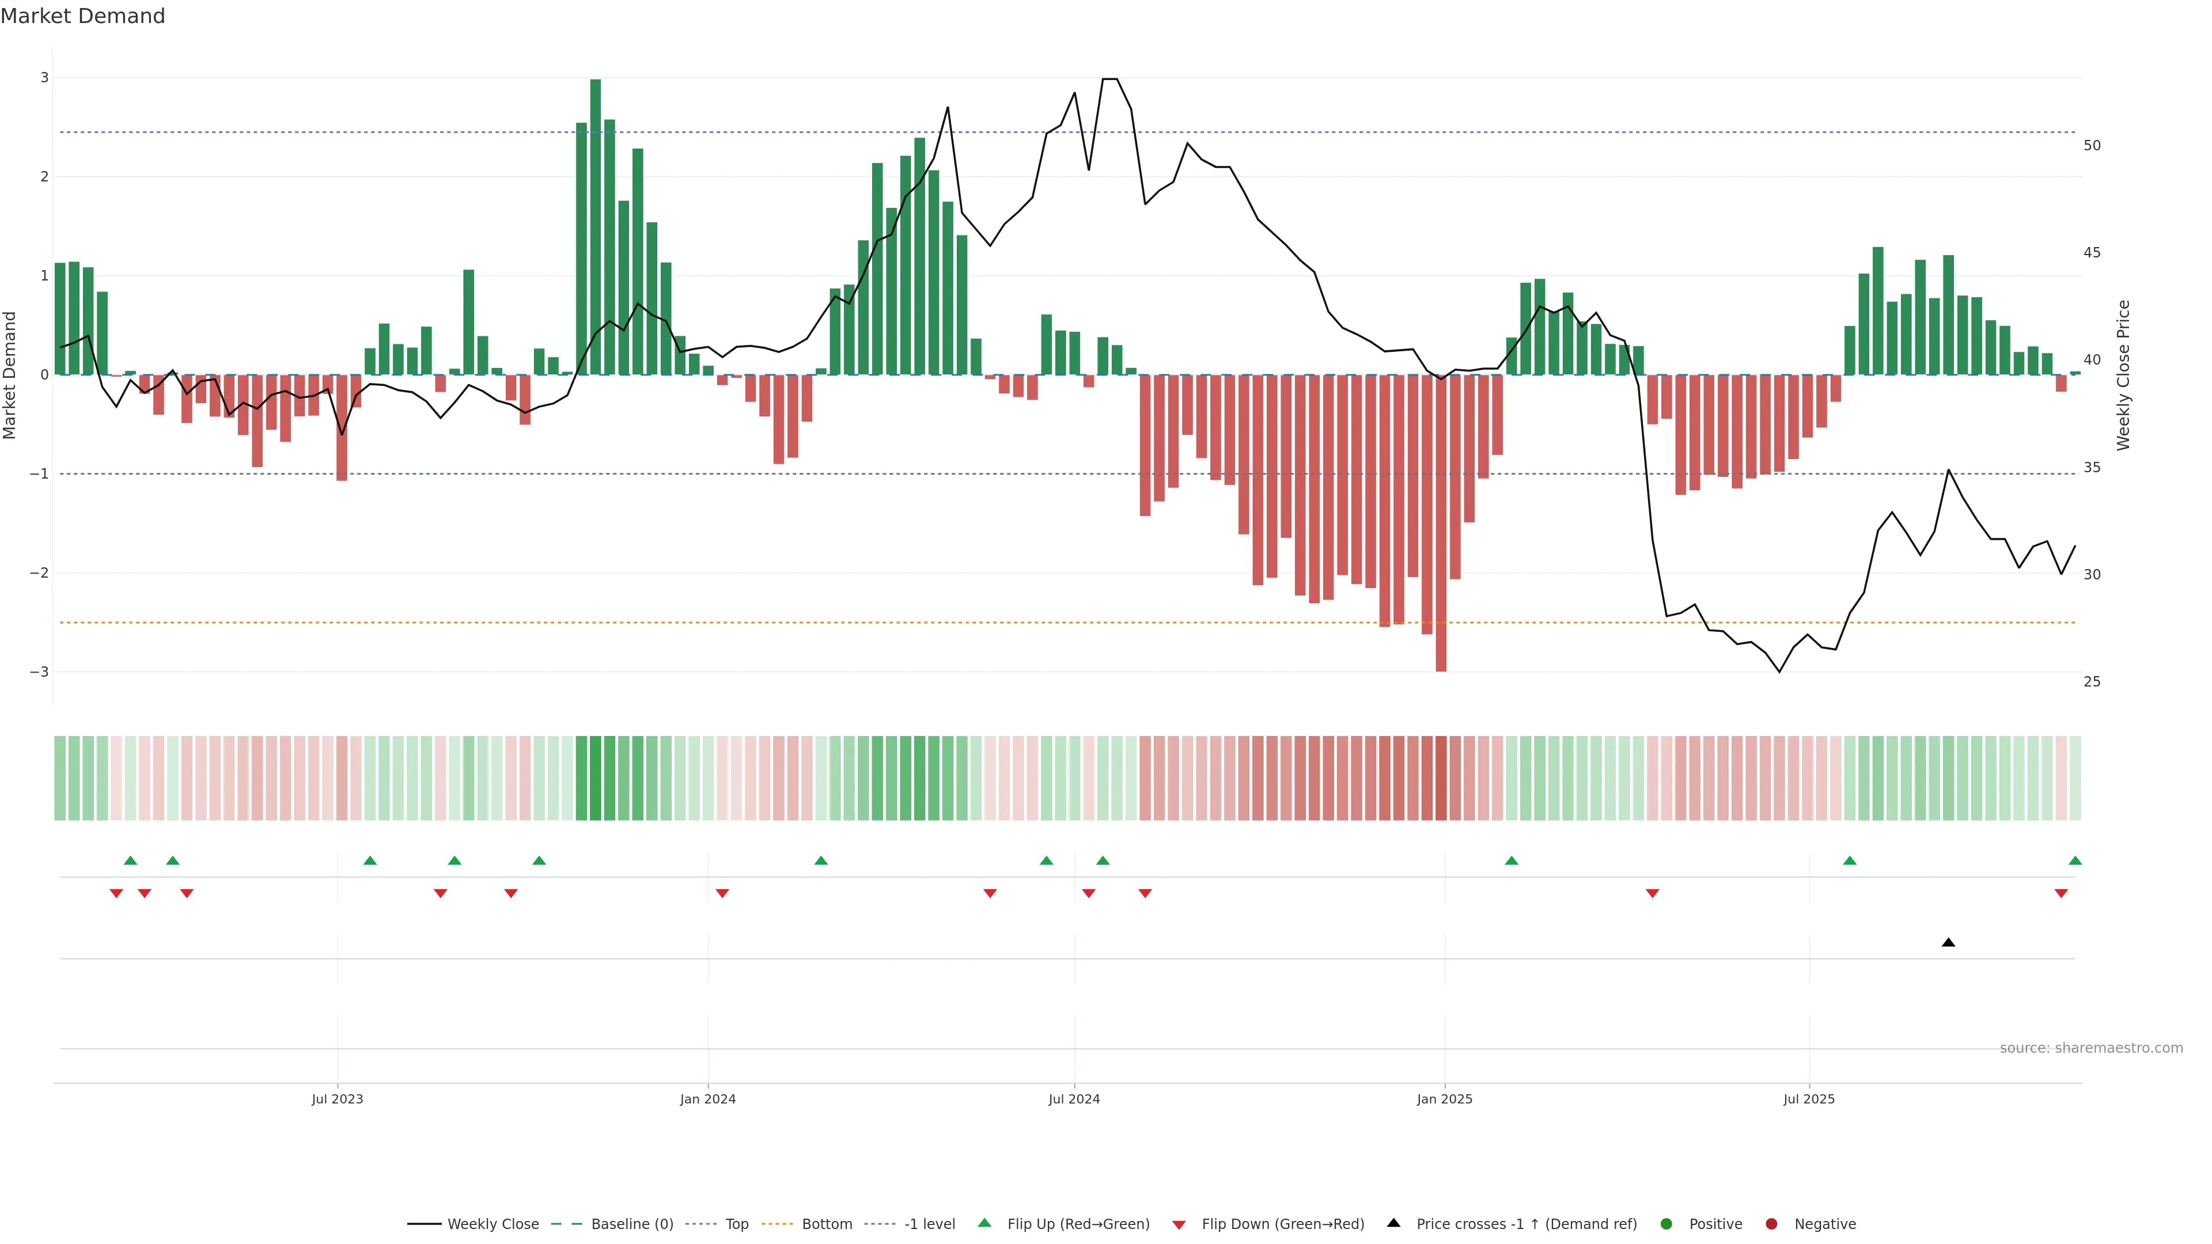Click the Market Demand chart title
Screen dimensions: 2212x1244
pyautogui.click(x=84, y=16)
